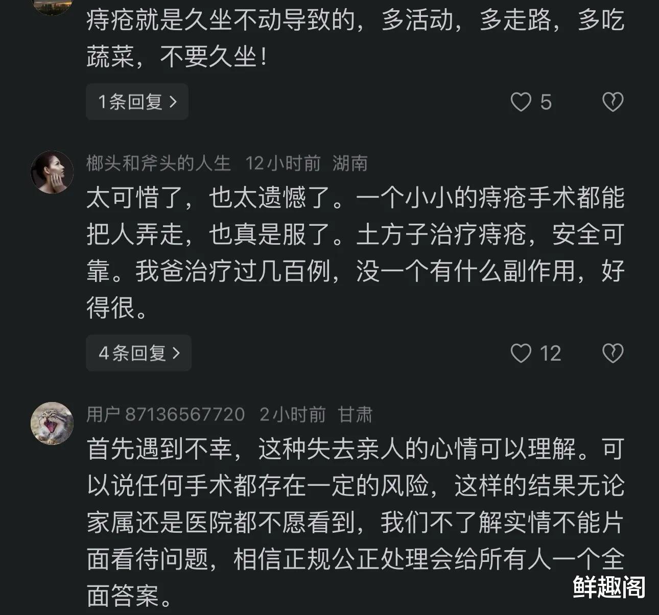The width and height of the screenshot is (659, 615).
Task: Open profile via username 榔头和斧头的人生
Action: 158,163
